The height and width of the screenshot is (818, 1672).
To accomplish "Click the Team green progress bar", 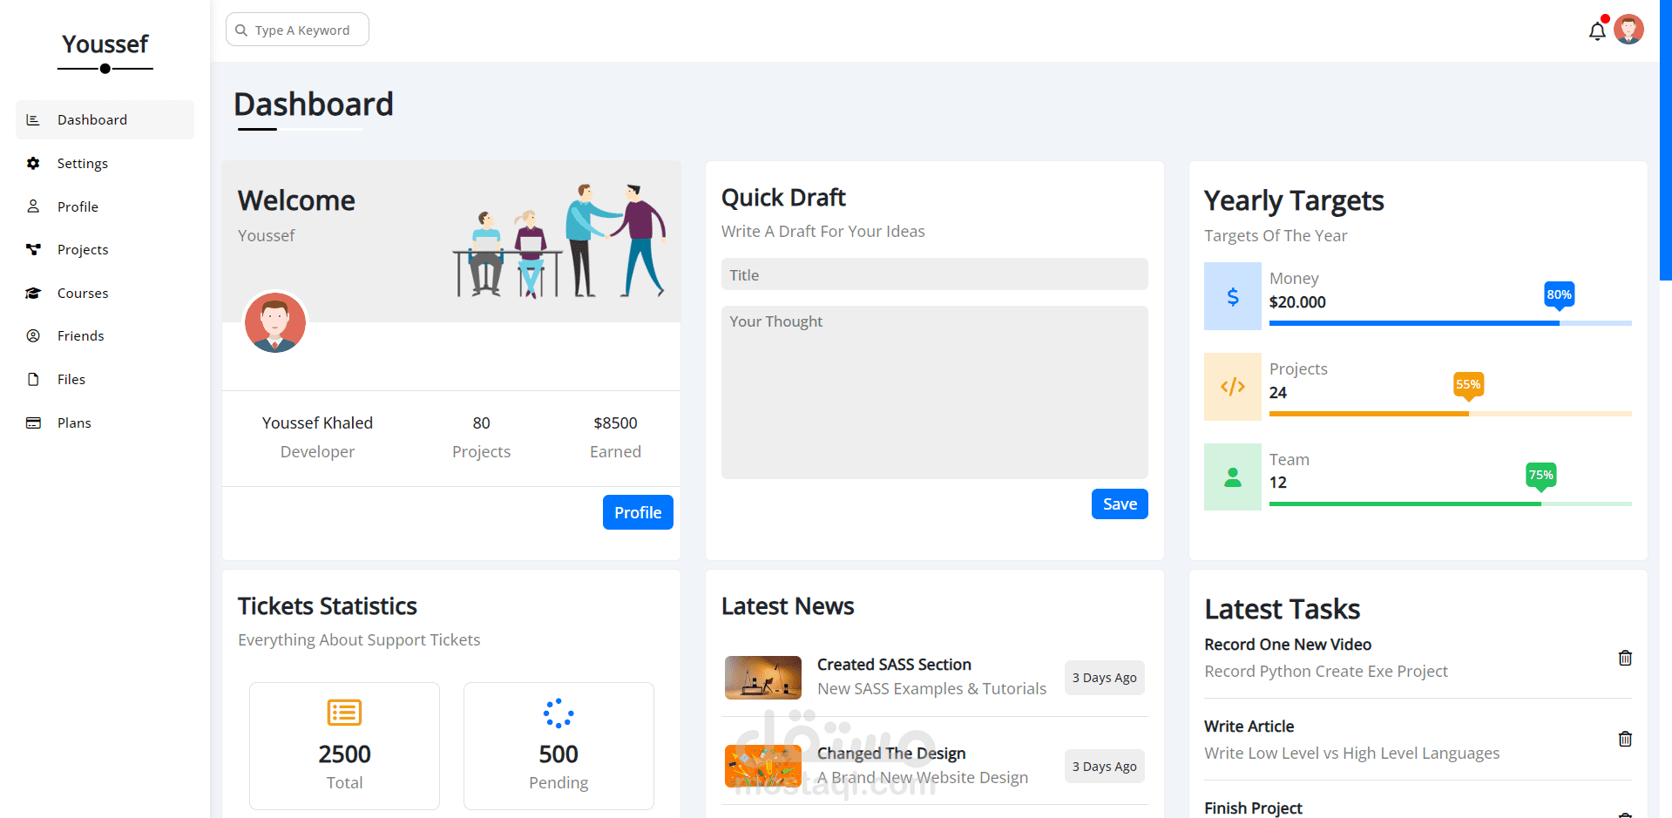I will 1451,504.
